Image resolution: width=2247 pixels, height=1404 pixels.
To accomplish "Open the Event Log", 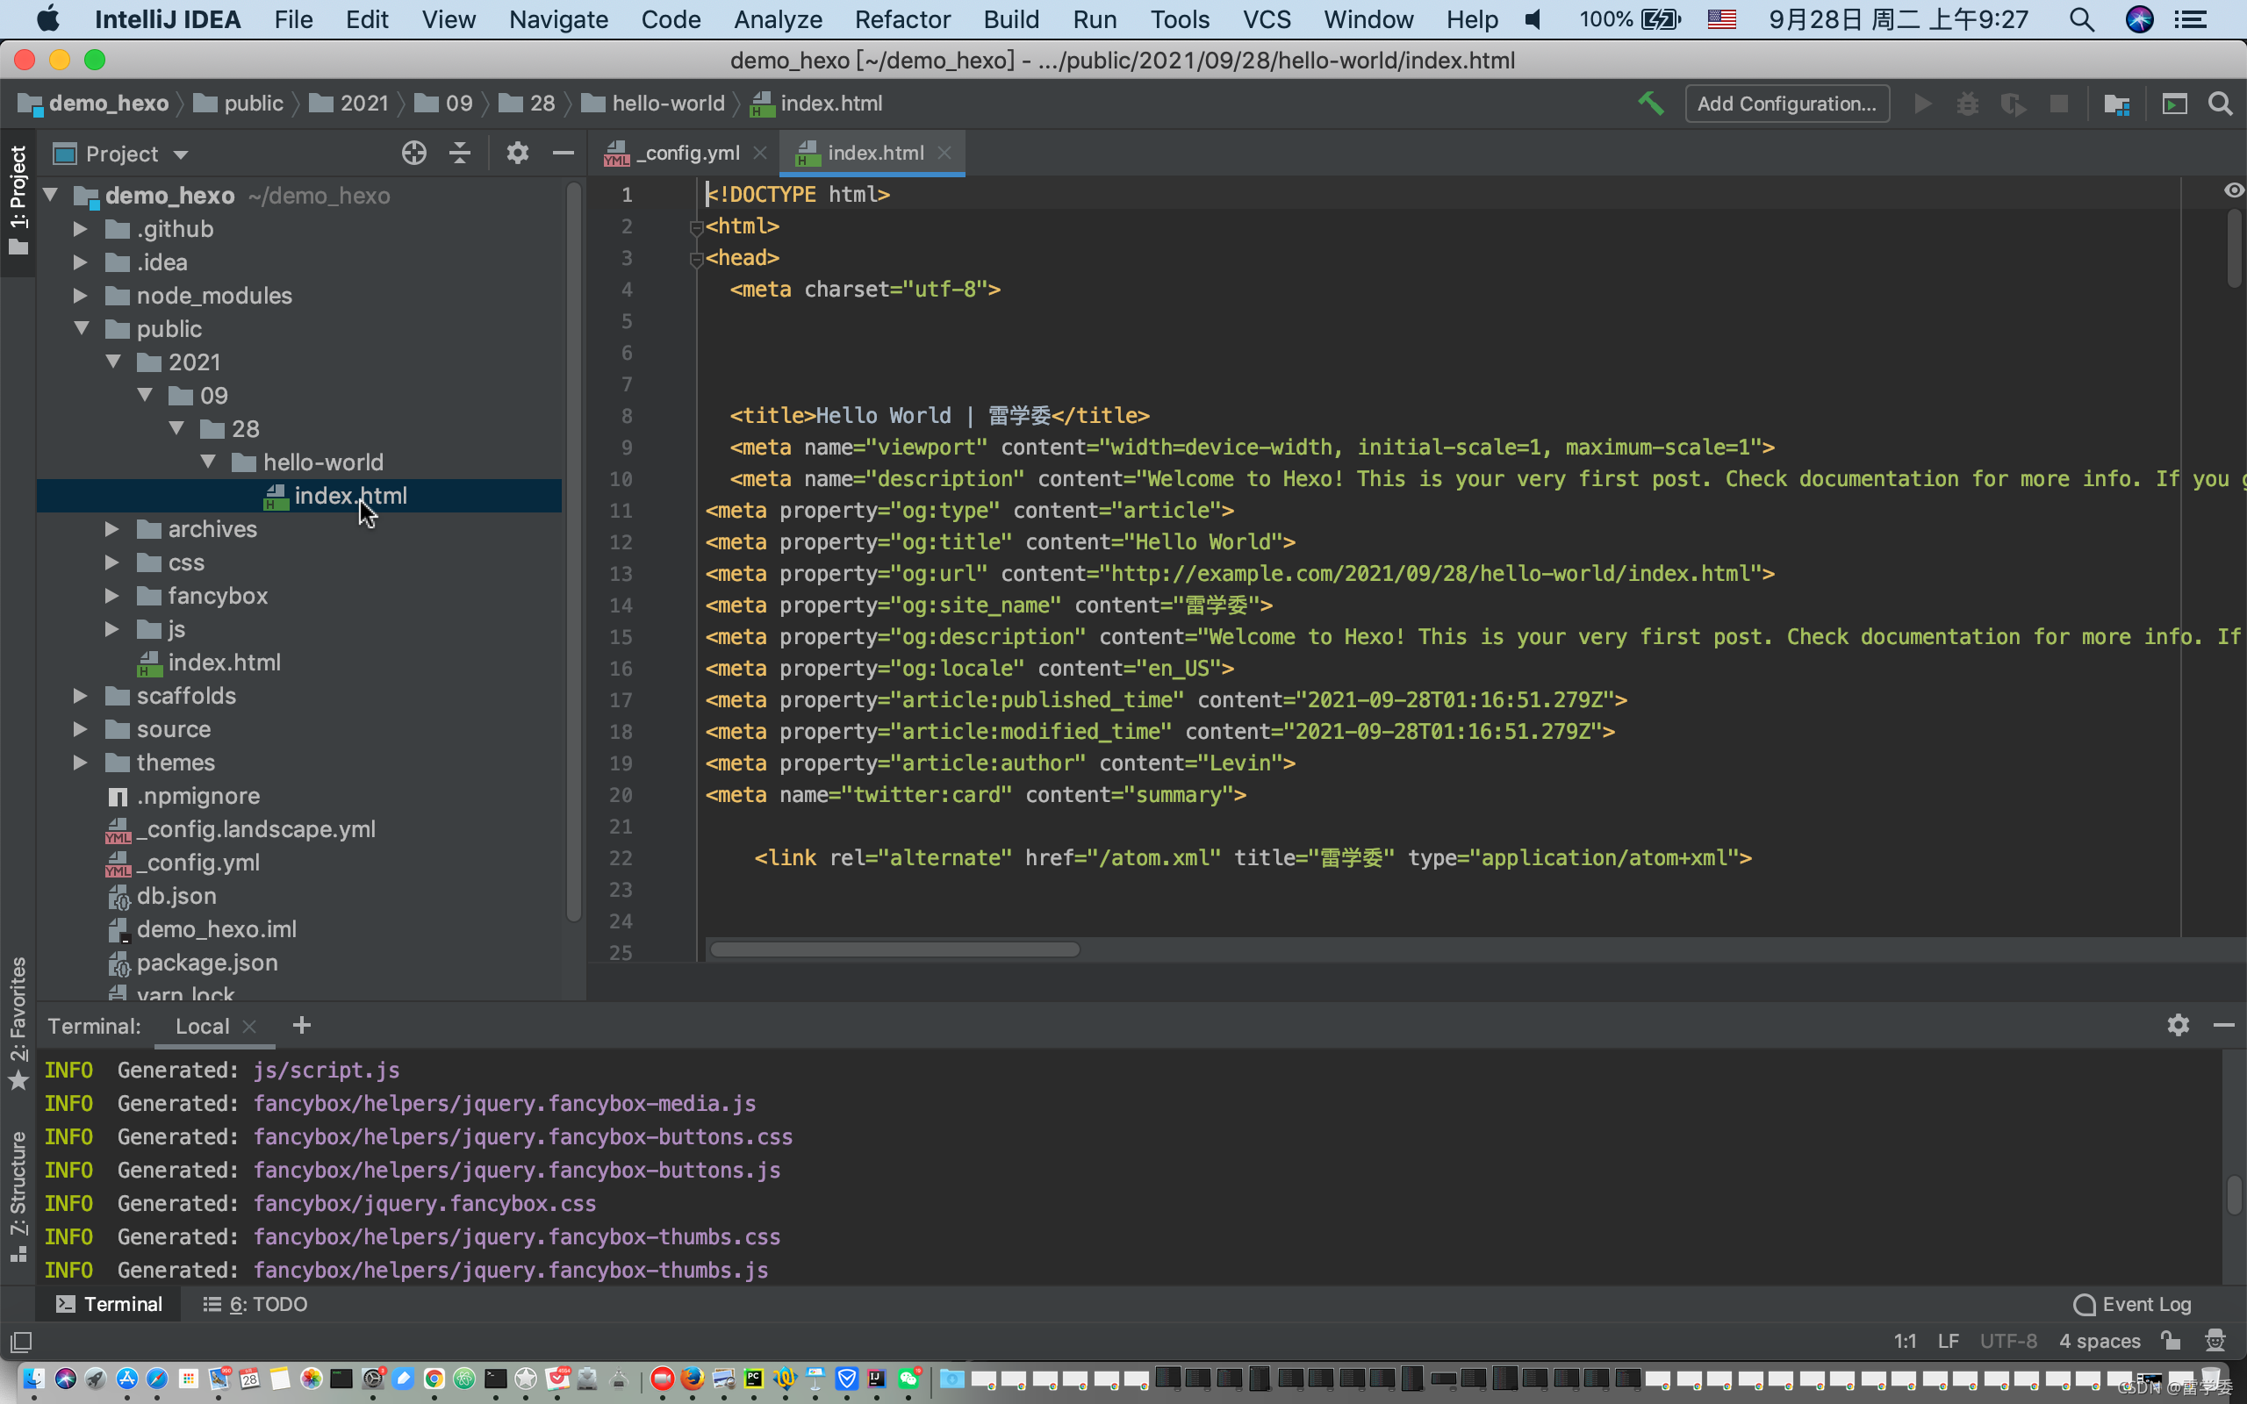I will click(2133, 1304).
